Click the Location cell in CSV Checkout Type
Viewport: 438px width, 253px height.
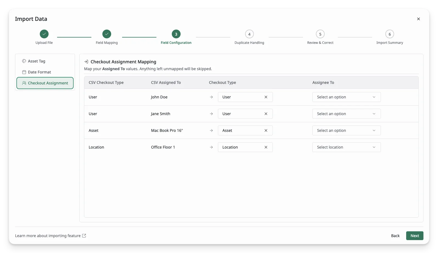pyautogui.click(x=96, y=147)
